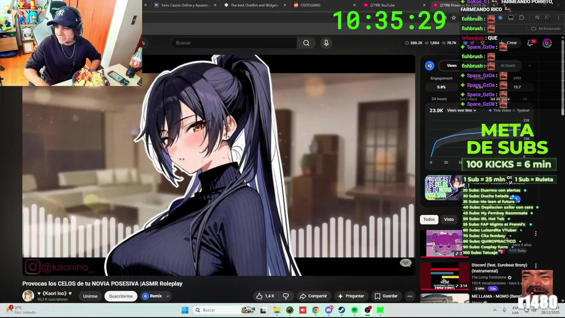Select the 24 hours time range

coord(439,99)
